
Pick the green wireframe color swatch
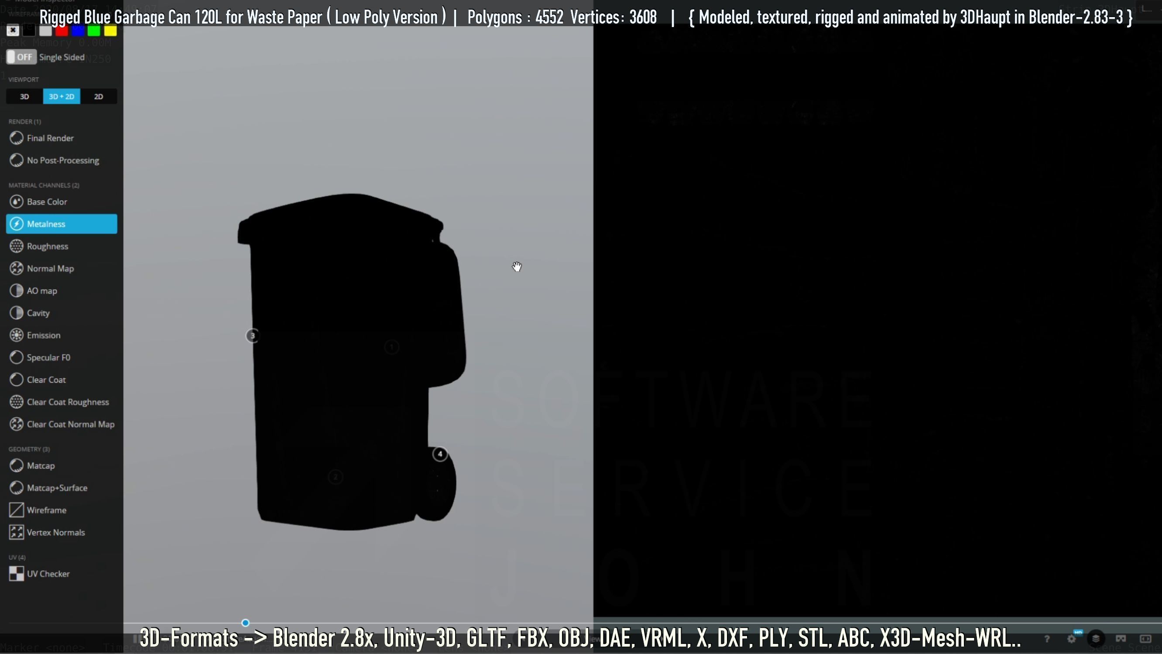point(94,31)
